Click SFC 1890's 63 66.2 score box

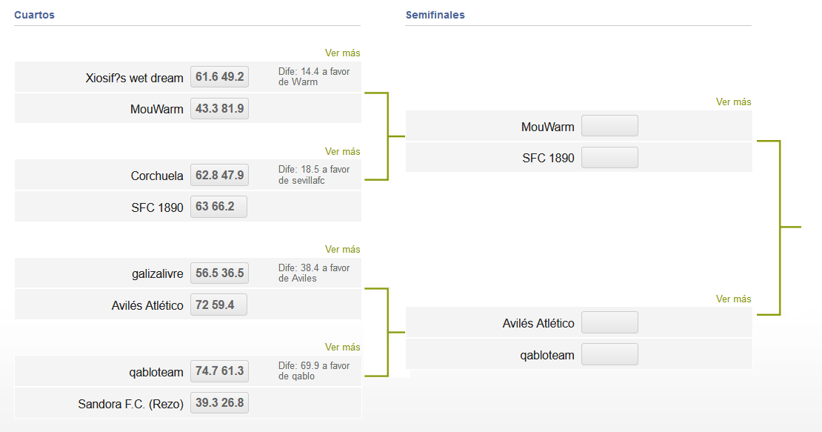tap(218, 207)
